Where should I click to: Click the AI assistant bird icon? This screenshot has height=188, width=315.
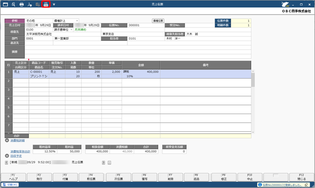pos(285,4)
